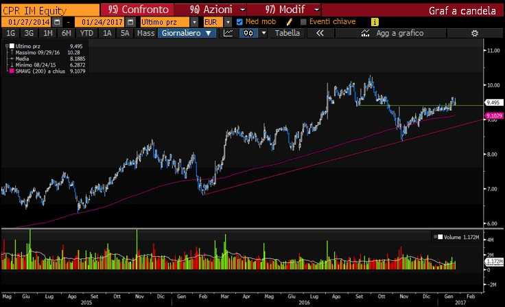Open the start date calendar picker

coord(58,22)
